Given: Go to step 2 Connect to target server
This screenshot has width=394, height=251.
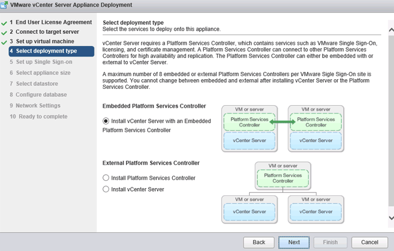Looking at the screenshot, I should click(x=44, y=32).
